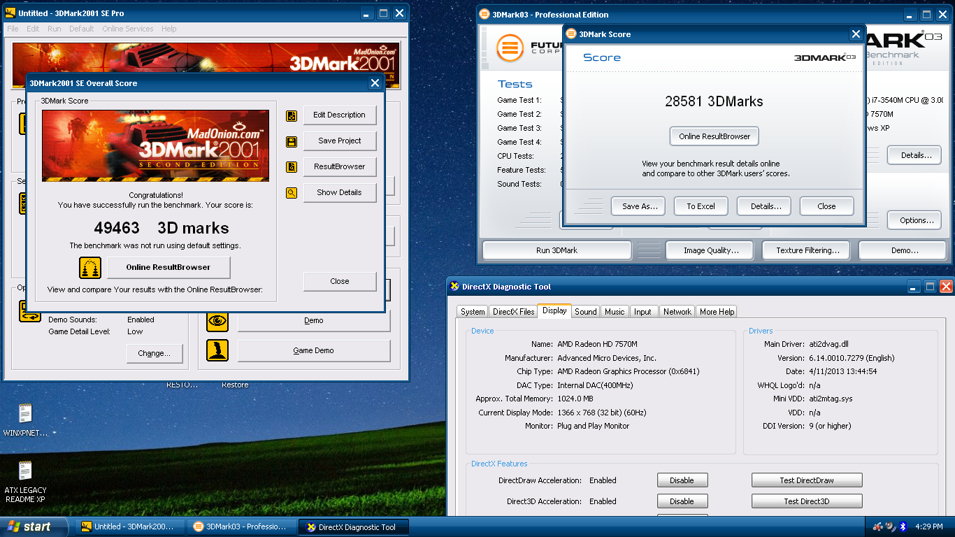Open the Default menu in 3DMark2001
Screen dimensions: 955x537
[x=81, y=29]
